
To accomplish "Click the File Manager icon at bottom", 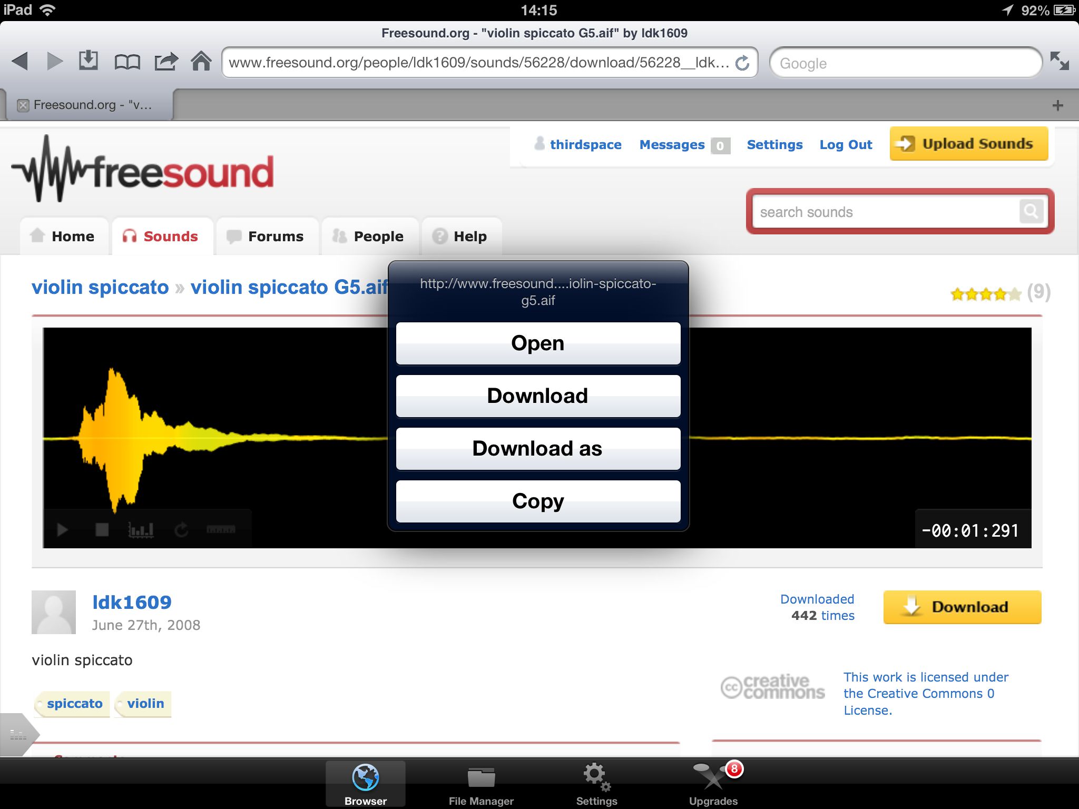I will pyautogui.click(x=481, y=777).
